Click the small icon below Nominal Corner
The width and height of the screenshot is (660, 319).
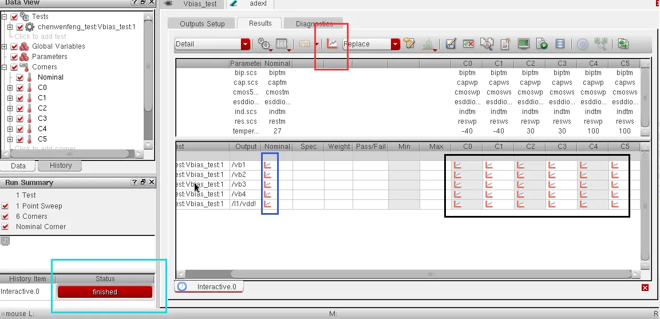point(5,241)
